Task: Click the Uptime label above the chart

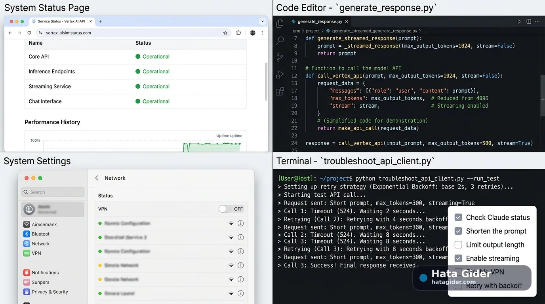Action: [229, 136]
